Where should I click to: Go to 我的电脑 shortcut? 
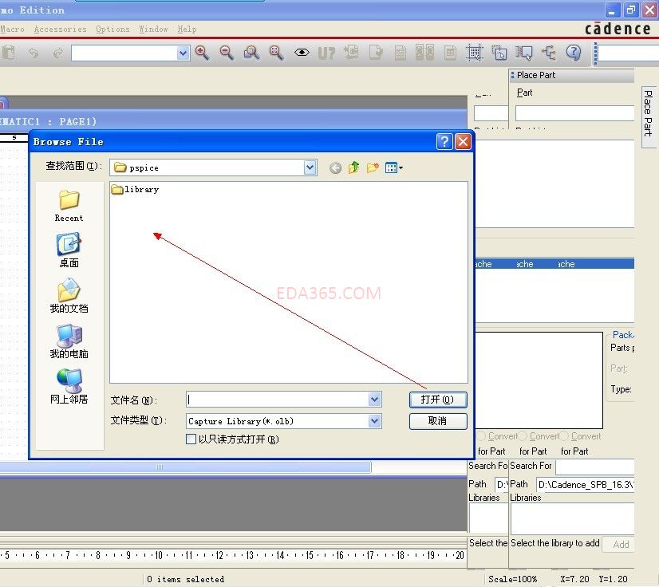click(69, 341)
